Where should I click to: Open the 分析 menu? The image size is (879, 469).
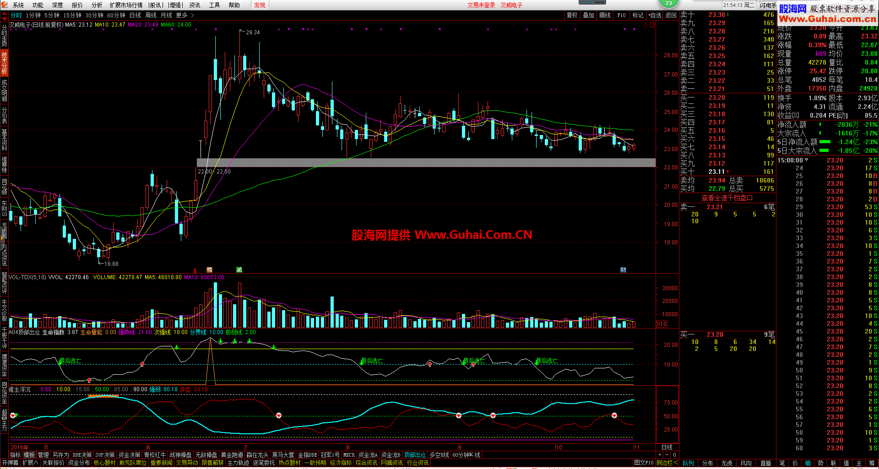pos(97,5)
